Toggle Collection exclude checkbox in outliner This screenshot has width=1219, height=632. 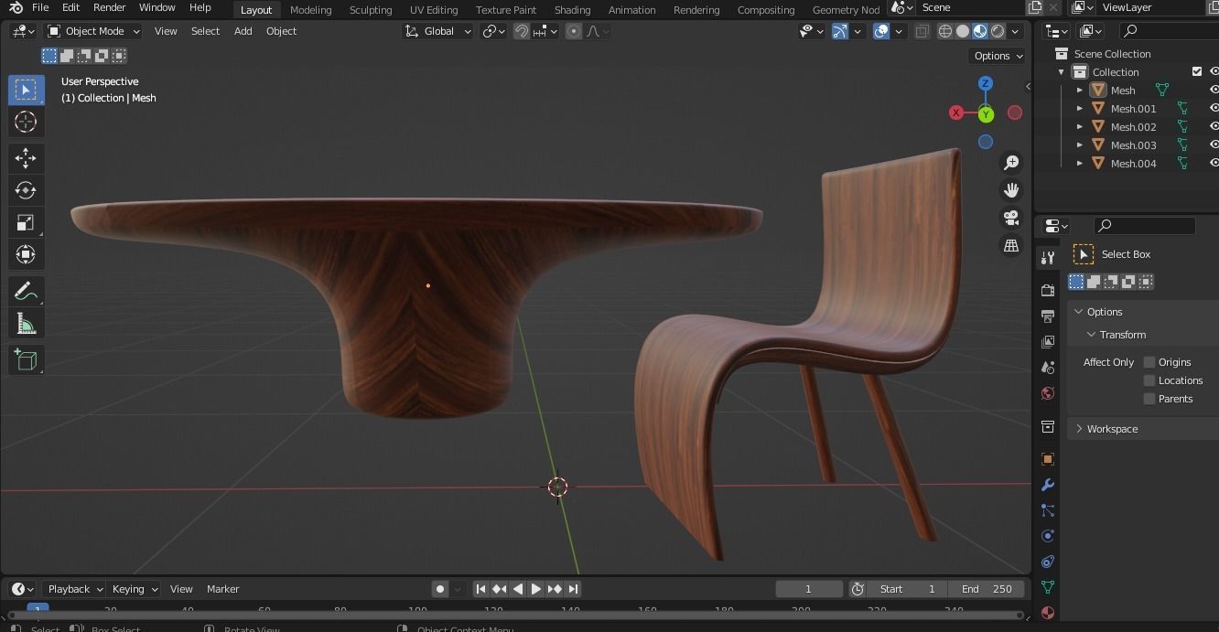[1196, 71]
